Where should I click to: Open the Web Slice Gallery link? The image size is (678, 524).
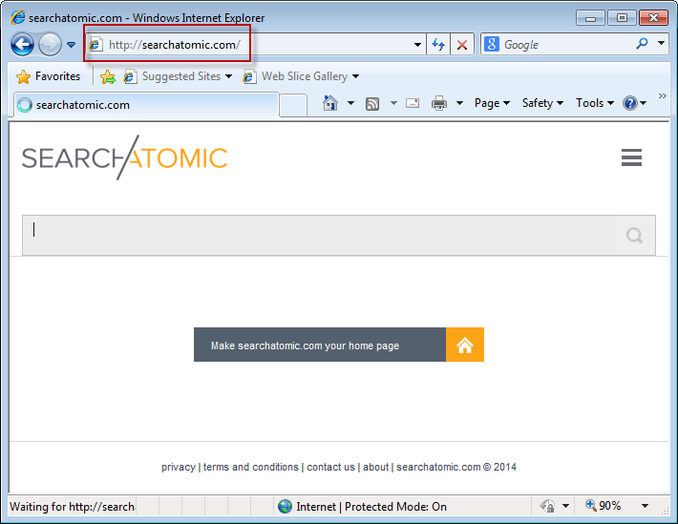(301, 76)
